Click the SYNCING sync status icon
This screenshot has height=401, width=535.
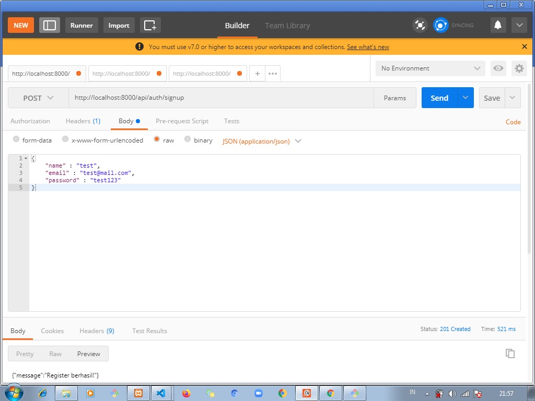440,25
